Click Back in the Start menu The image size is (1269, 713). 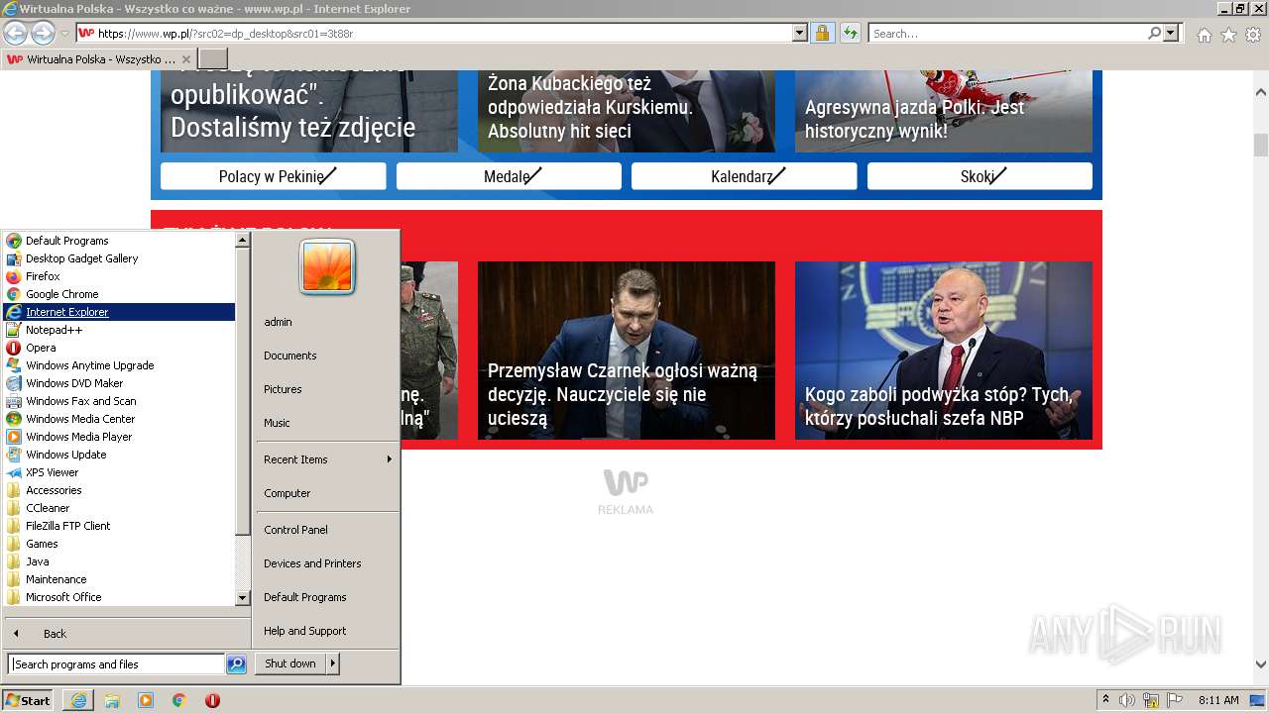coord(55,634)
